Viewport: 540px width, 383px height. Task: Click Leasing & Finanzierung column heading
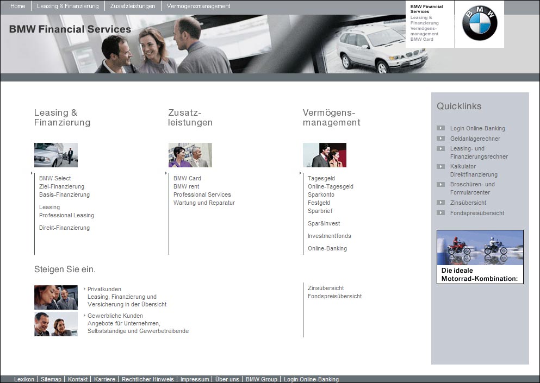point(63,117)
